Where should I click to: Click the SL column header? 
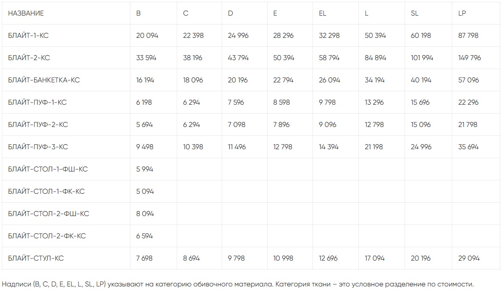click(x=414, y=13)
